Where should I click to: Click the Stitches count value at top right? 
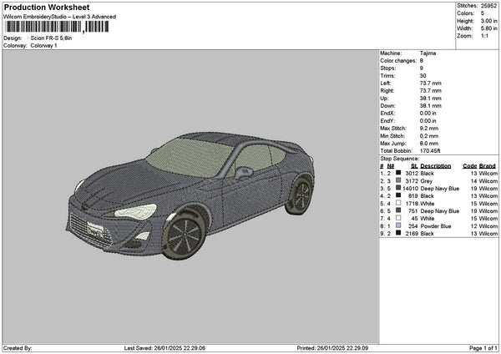(490, 5)
